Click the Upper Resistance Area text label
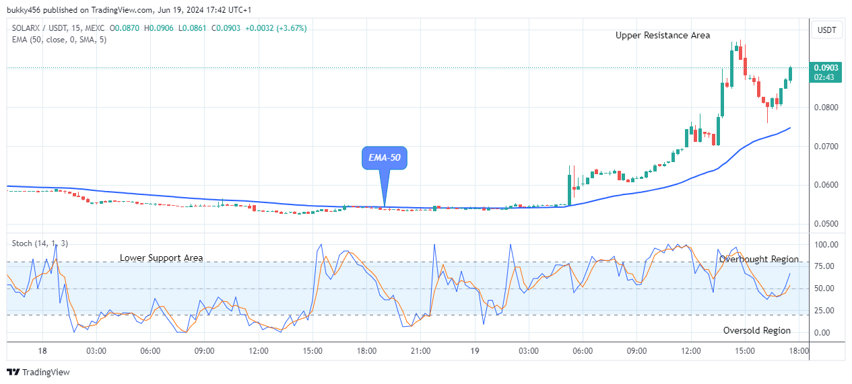Image resolution: width=852 pixels, height=384 pixels. tap(663, 35)
